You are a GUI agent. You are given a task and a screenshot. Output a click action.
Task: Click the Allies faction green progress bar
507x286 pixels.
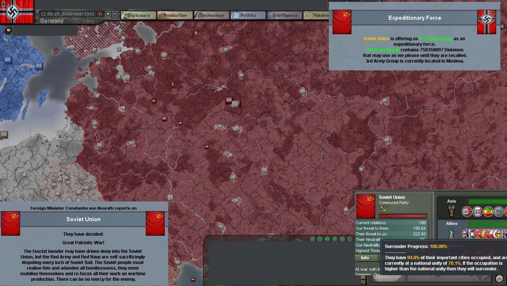487,224
